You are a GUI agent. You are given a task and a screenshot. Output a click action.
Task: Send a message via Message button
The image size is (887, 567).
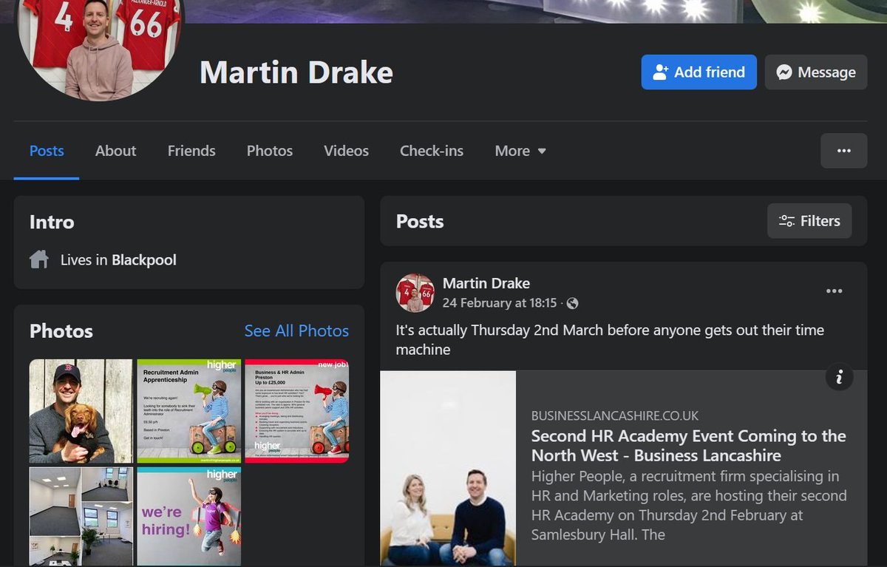tap(815, 72)
